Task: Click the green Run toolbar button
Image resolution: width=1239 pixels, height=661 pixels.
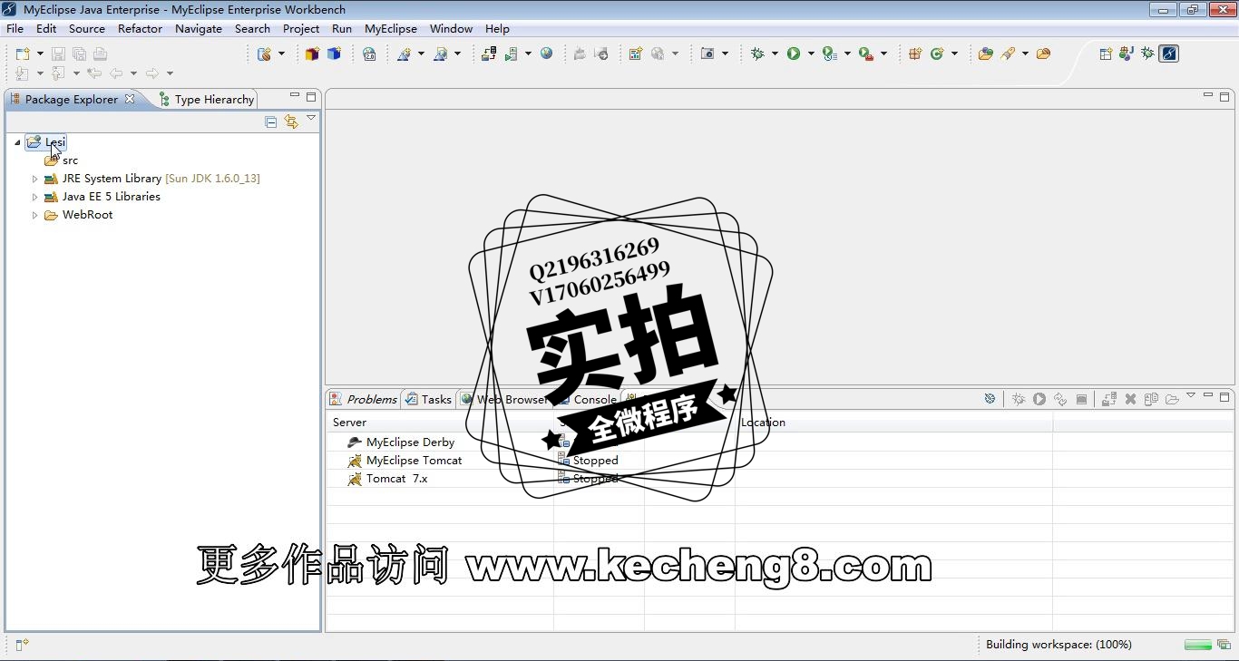Action: pyautogui.click(x=794, y=54)
